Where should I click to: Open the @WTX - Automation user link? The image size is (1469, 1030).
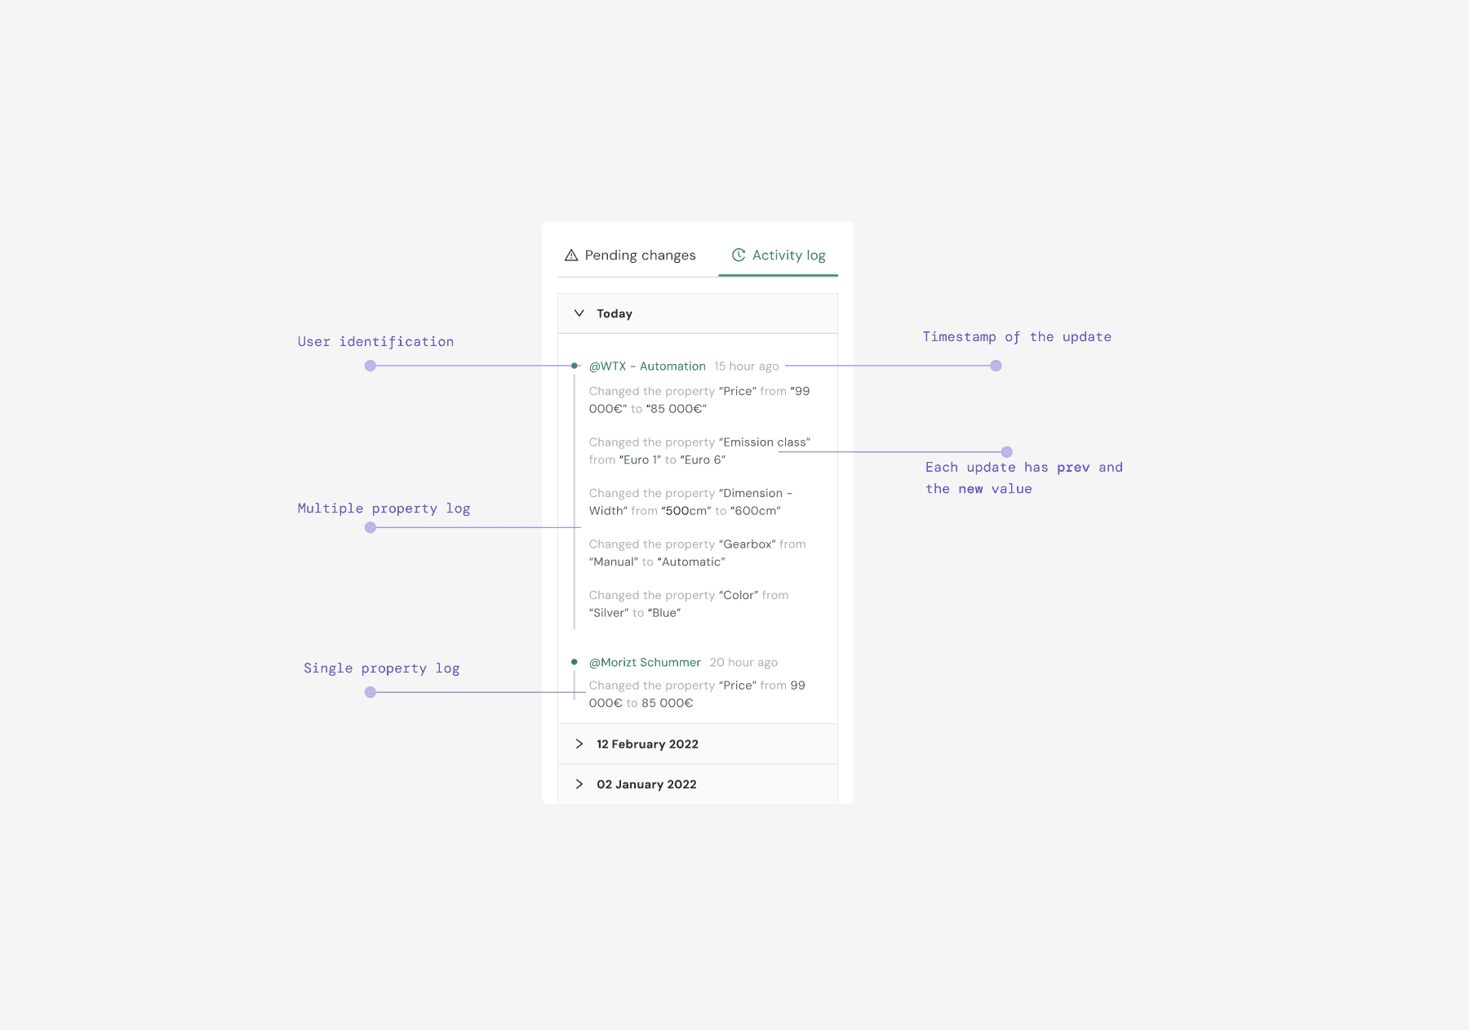tap(647, 366)
